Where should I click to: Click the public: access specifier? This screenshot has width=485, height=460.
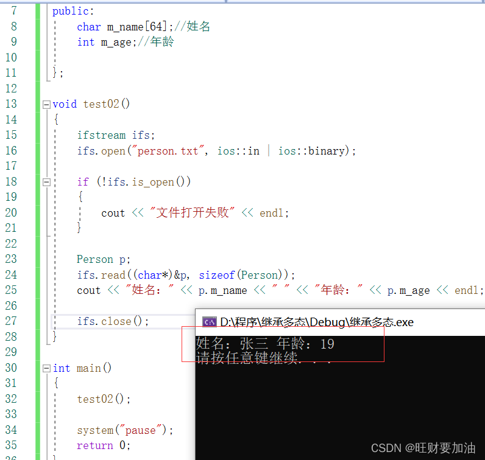pos(73,11)
